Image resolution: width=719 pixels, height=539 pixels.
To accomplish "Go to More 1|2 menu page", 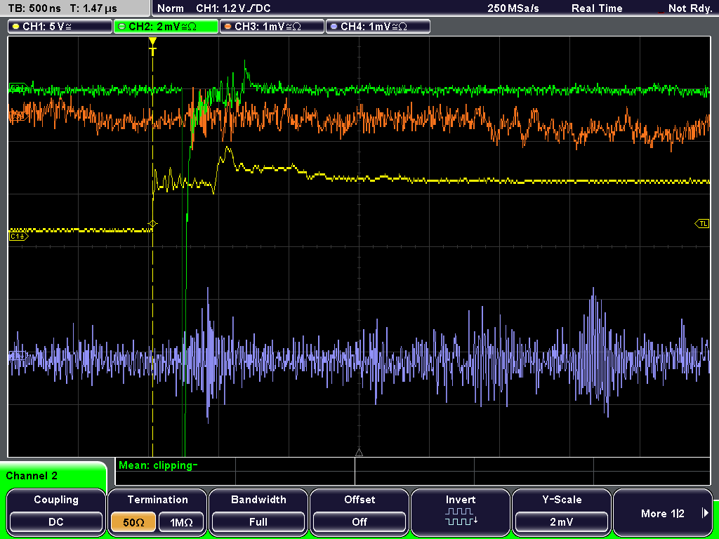I will coord(663,512).
